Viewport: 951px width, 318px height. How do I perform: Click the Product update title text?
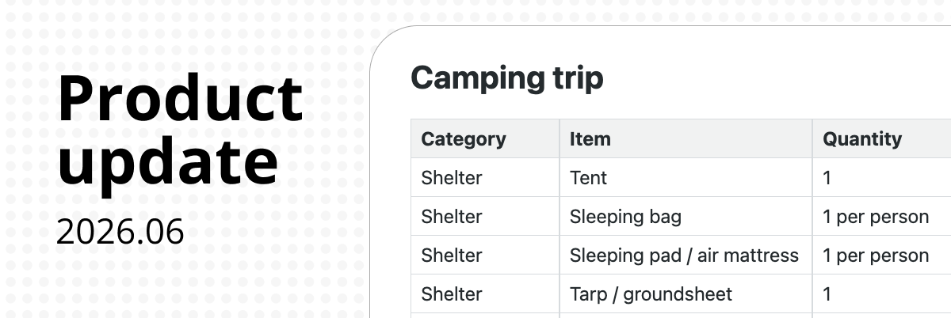point(180,131)
